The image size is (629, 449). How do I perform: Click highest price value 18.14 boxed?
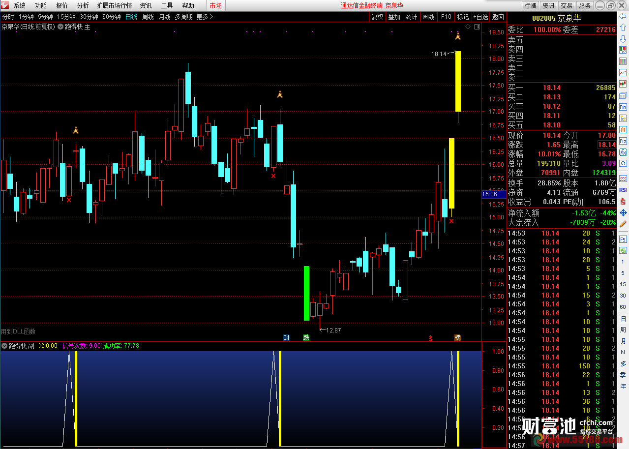[x=606, y=145]
